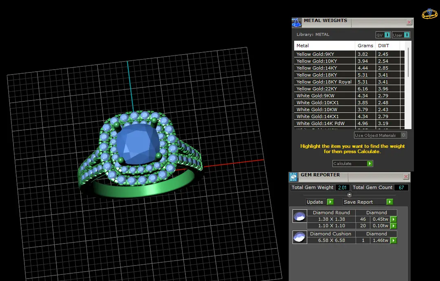Click Save Report button
440x281 pixels.
[367, 202]
